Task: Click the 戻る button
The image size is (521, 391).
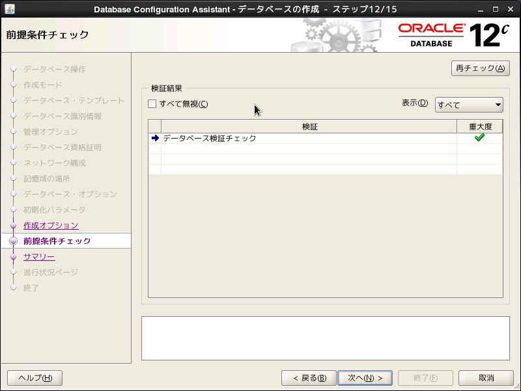Action: tap(309, 378)
